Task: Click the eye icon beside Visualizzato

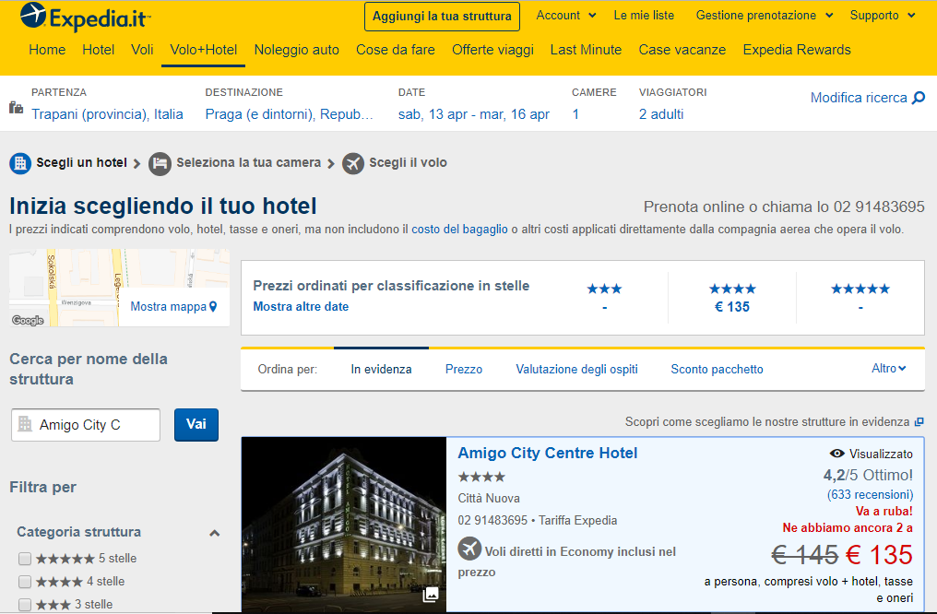Action: tap(837, 454)
